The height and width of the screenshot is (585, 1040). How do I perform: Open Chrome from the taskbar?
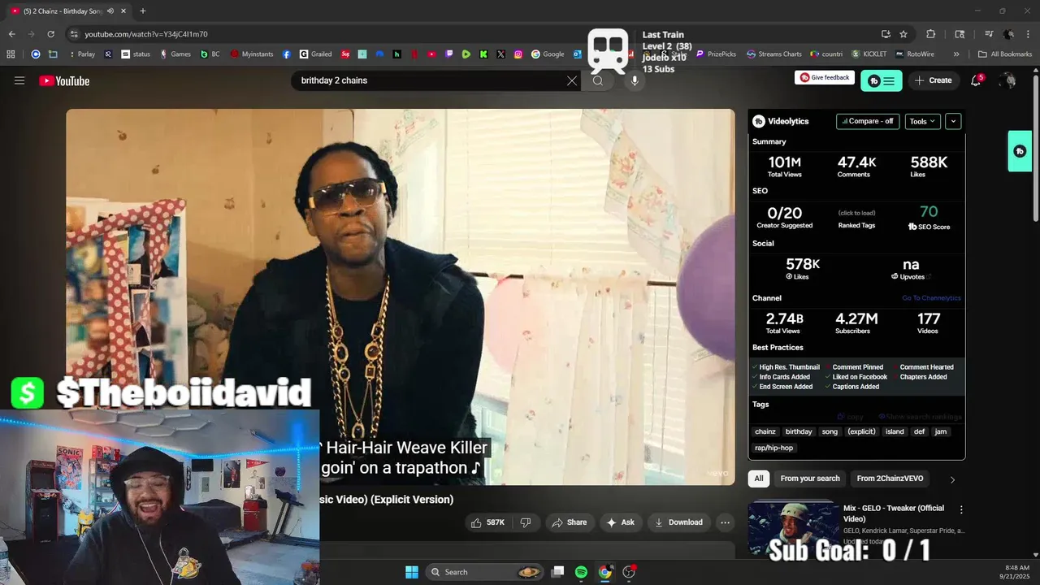604,572
